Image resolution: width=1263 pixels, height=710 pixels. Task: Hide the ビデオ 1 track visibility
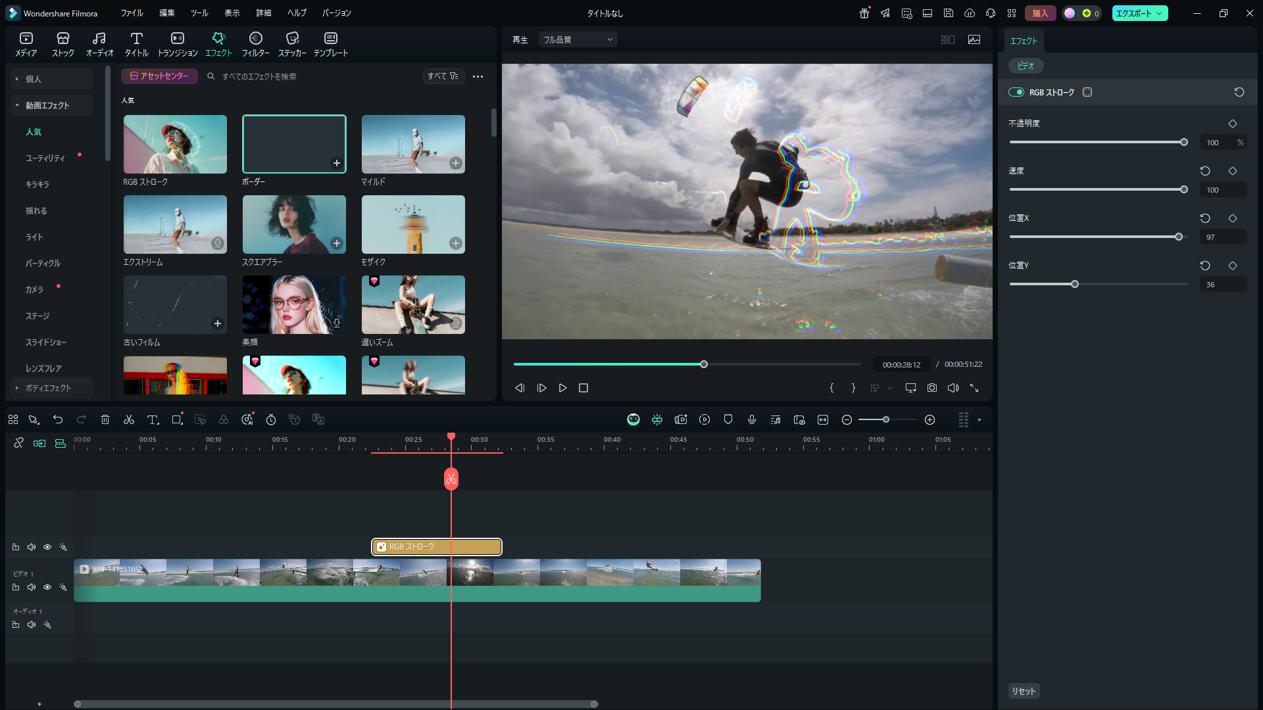coord(47,587)
